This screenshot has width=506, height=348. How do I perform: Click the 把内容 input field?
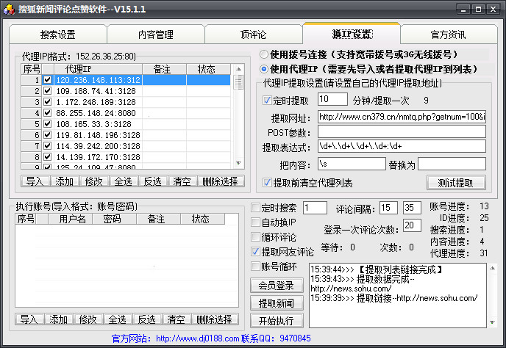(352, 164)
